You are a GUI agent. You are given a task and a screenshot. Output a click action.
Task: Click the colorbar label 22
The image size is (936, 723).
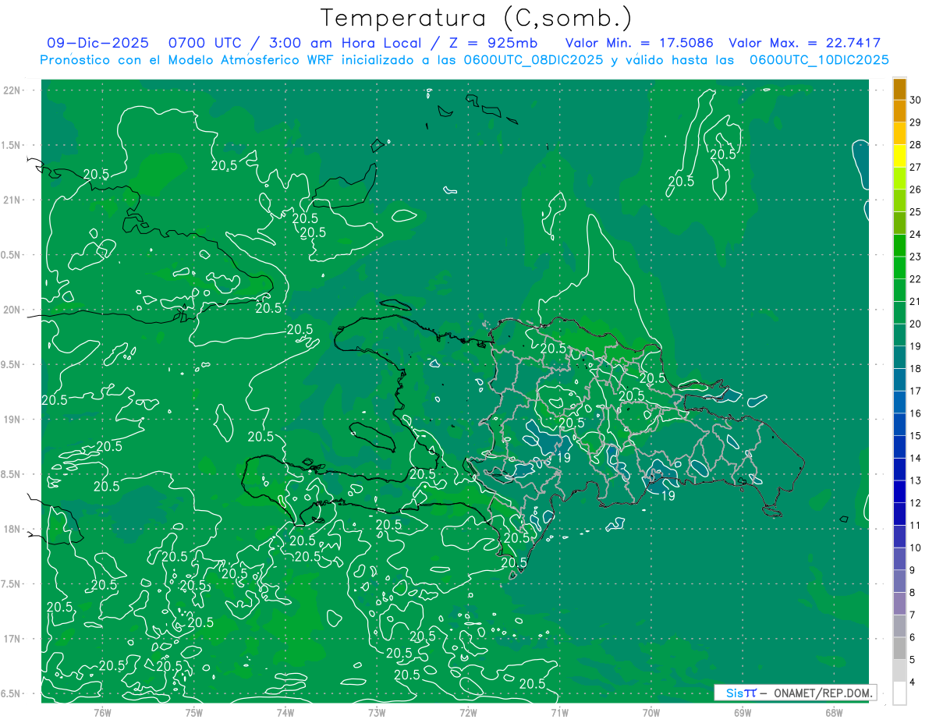pos(916,279)
